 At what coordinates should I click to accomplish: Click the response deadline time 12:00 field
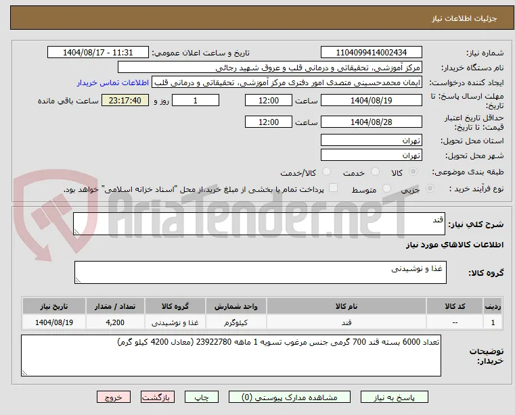[x=269, y=101]
